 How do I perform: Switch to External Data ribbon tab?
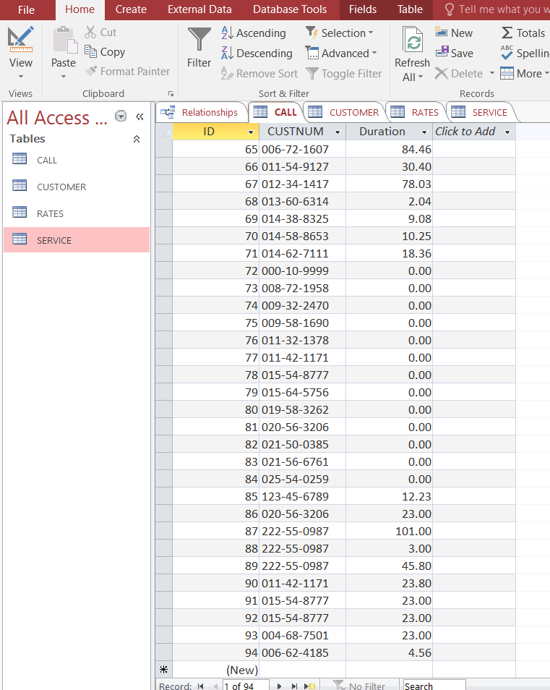click(x=199, y=9)
